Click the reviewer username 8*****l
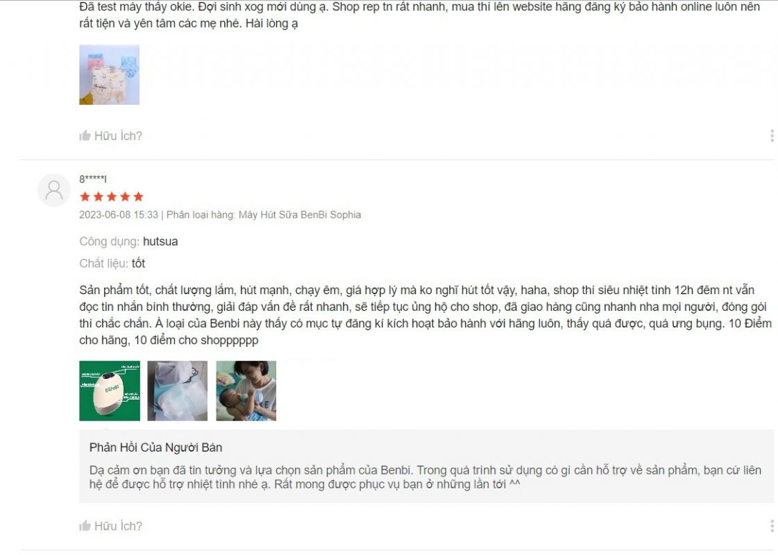 (93, 179)
